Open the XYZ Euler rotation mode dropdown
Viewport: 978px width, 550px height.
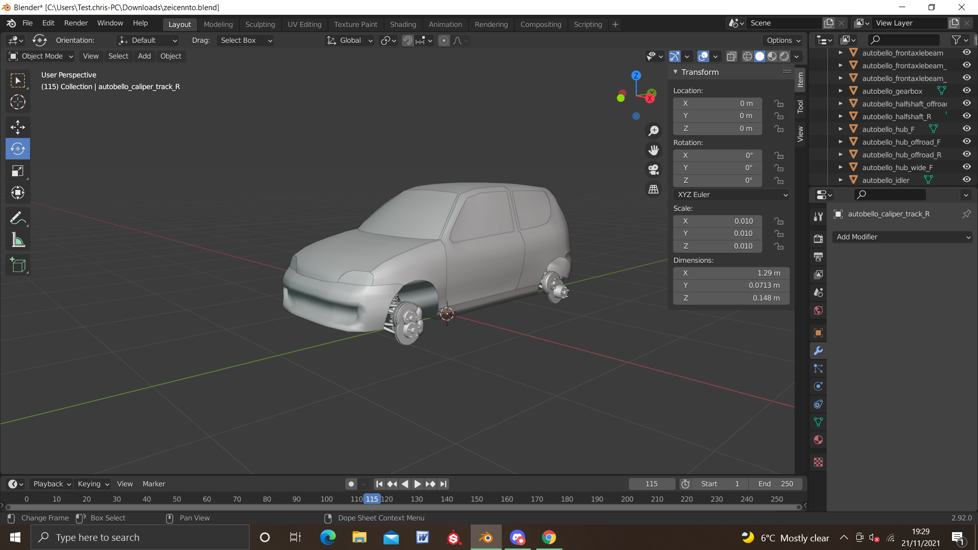coord(731,195)
